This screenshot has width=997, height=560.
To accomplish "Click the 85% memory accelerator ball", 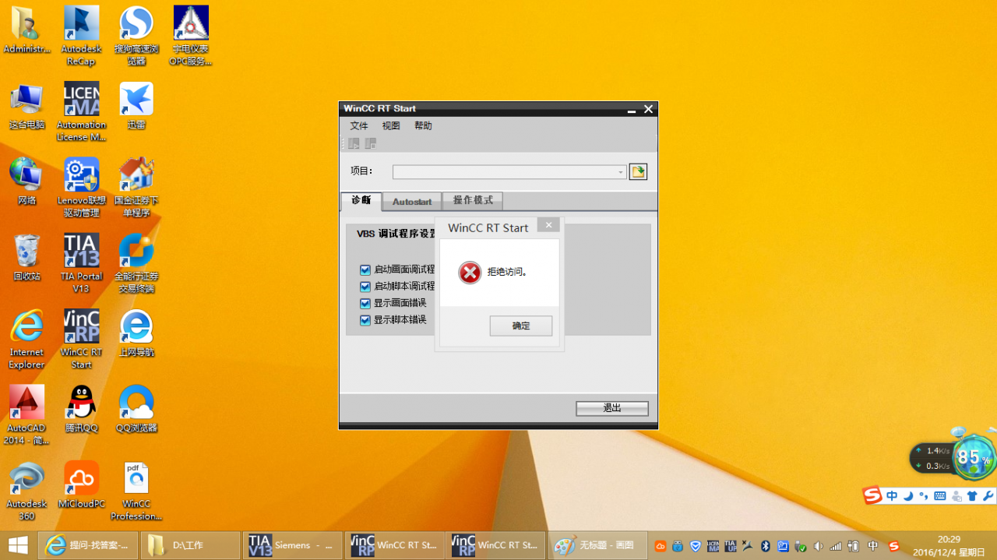I will (x=974, y=457).
